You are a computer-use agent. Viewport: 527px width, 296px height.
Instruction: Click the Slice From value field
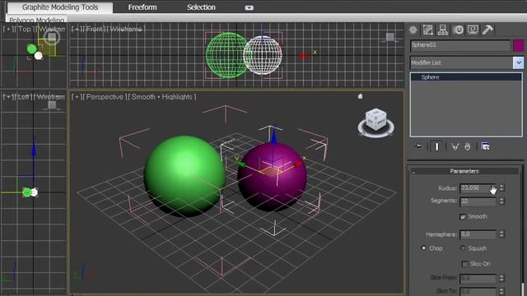click(478, 278)
